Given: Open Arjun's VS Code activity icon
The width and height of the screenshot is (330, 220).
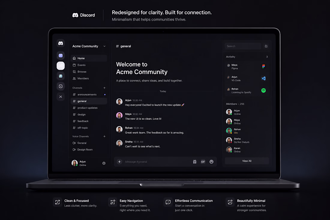Looking at the screenshot, I should pyautogui.click(x=263, y=79).
